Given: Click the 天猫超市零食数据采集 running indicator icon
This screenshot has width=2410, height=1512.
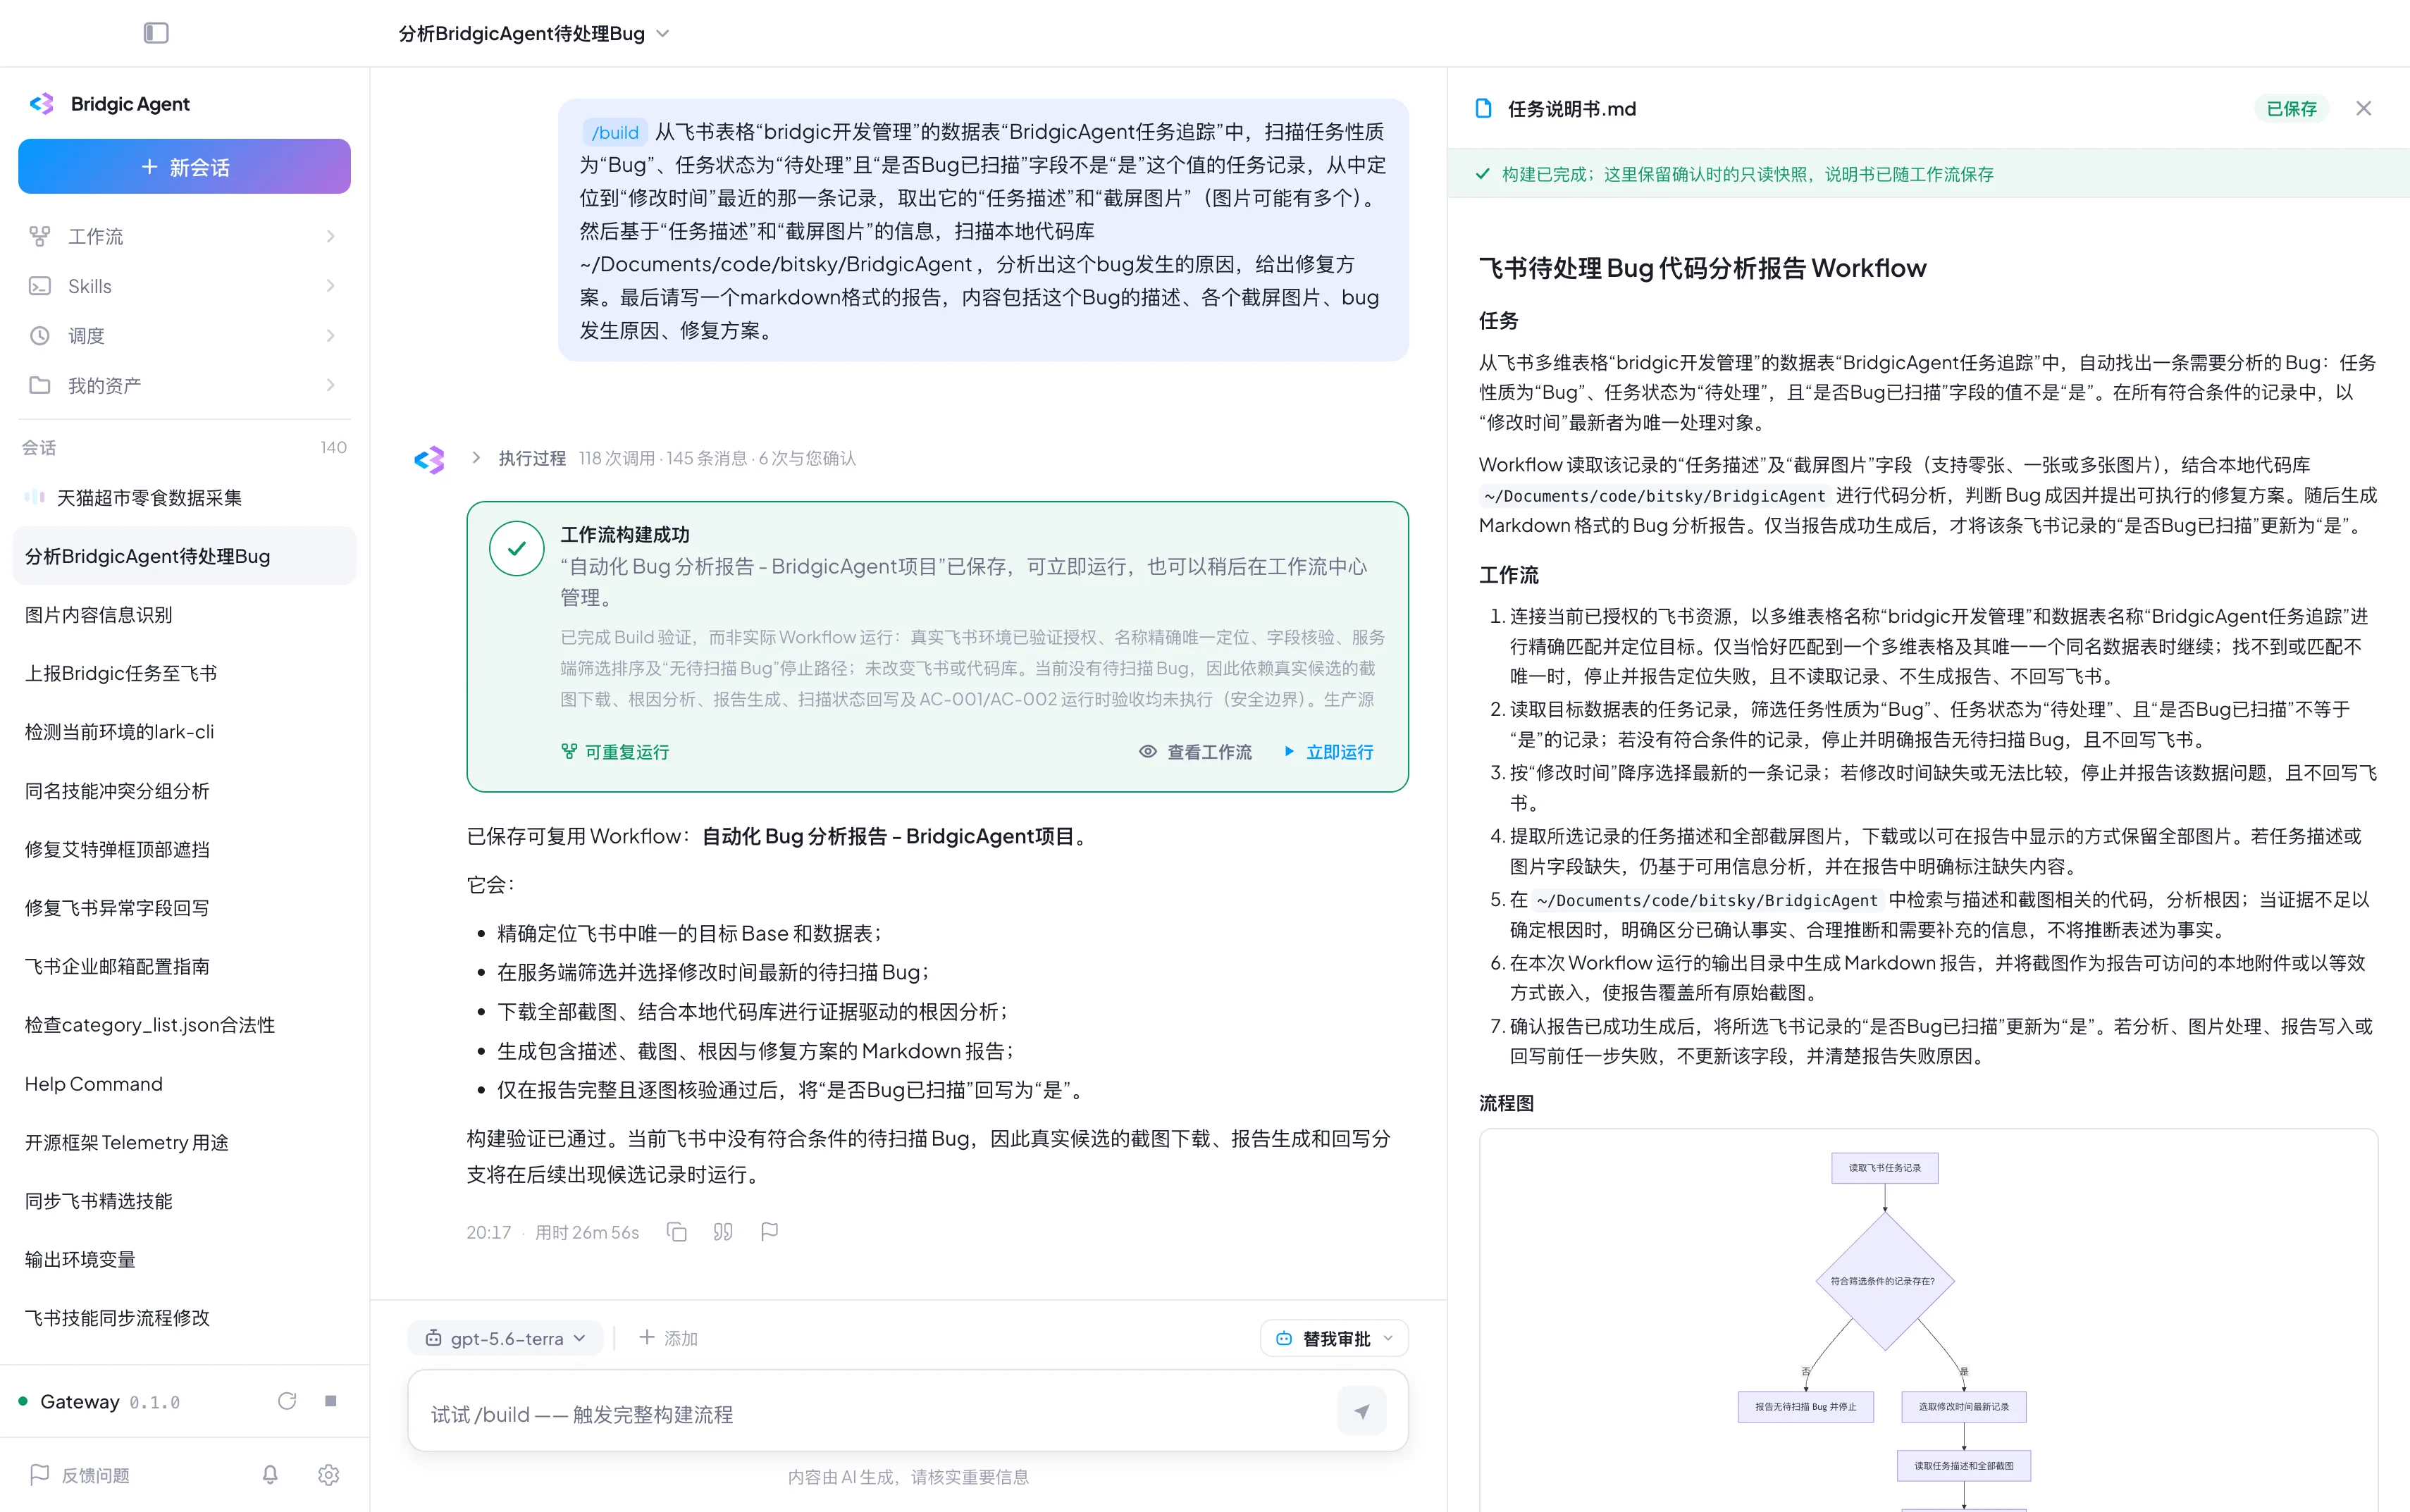Looking at the screenshot, I should pos(34,497).
